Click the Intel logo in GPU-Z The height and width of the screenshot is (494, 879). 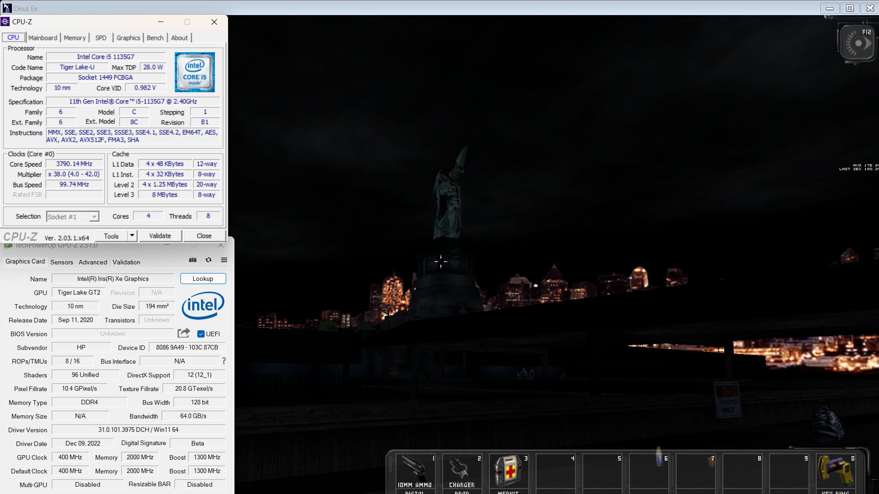click(203, 306)
